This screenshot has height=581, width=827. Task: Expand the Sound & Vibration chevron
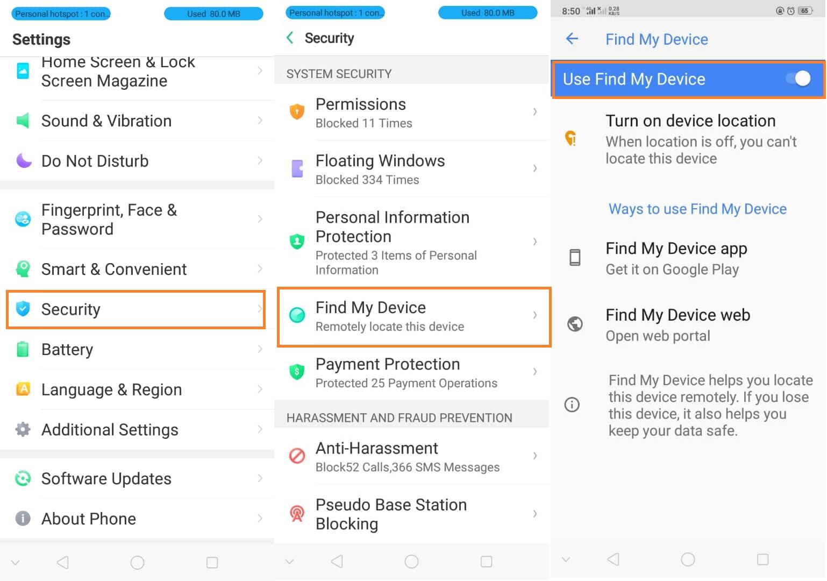pos(260,121)
